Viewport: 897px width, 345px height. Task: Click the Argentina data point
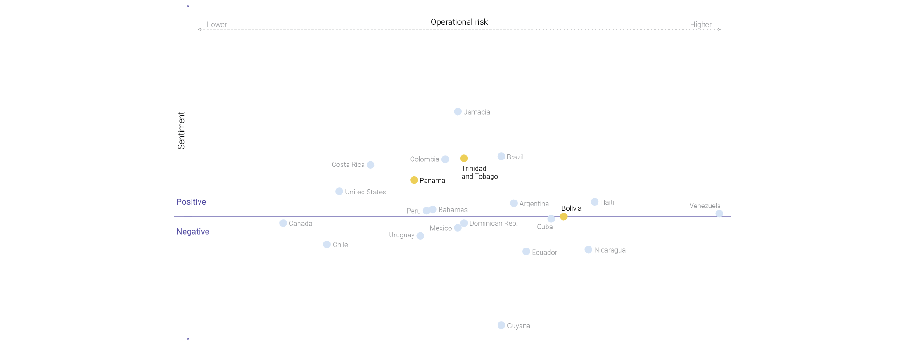[514, 203]
